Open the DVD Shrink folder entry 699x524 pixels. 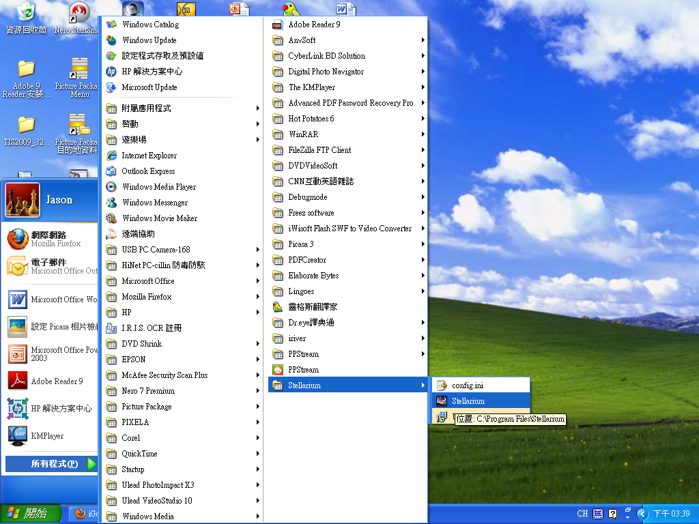click(x=183, y=344)
